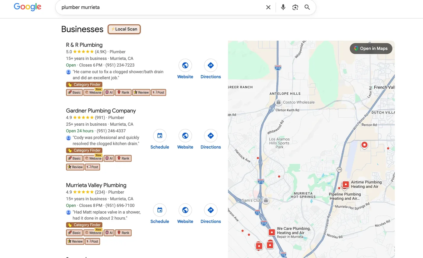Image resolution: width=423 pixels, height=258 pixels.
Task: Click Rank tag for Gardner Plumbing Company
Action: tap(123, 158)
